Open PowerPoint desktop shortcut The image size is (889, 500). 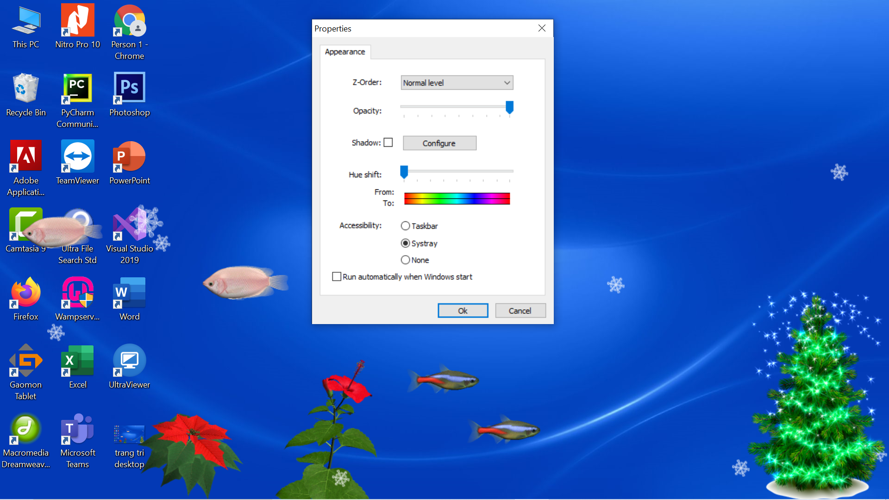(130, 163)
